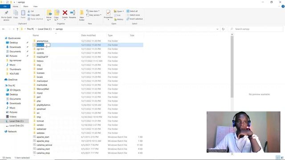Open the New item dropdown

point(93,11)
